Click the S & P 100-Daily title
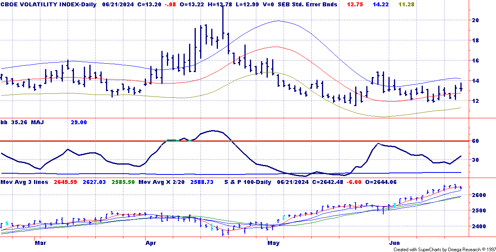The height and width of the screenshot is (252, 496). (x=248, y=182)
